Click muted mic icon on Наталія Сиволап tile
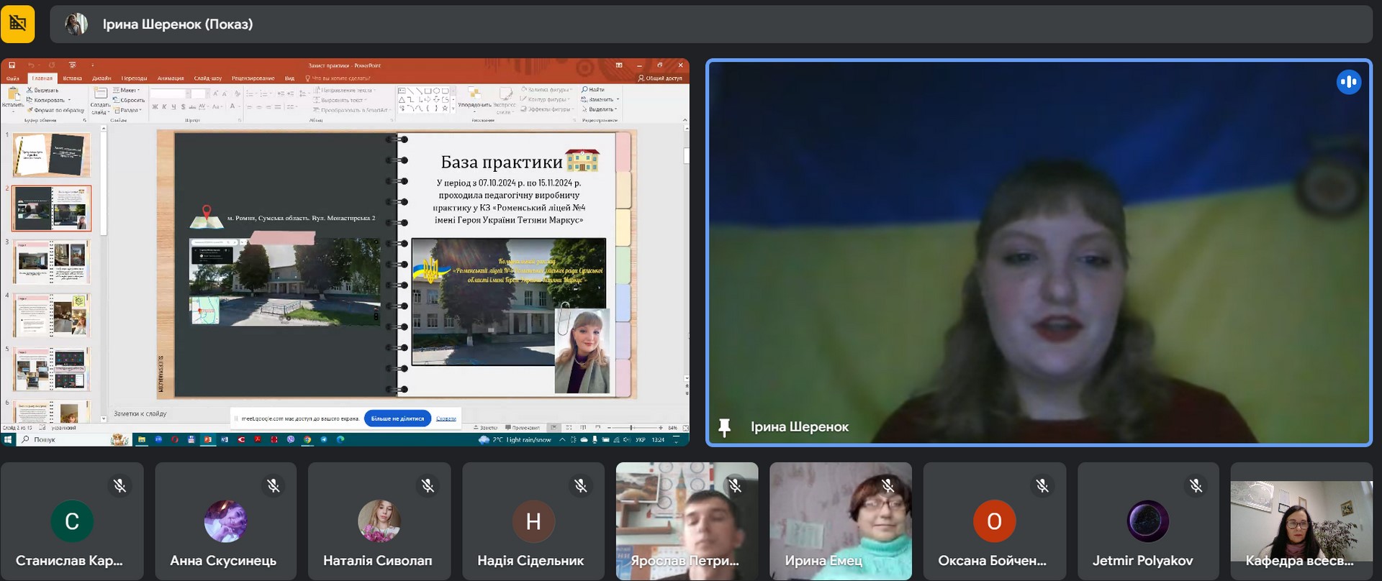The image size is (1382, 581). tap(428, 486)
